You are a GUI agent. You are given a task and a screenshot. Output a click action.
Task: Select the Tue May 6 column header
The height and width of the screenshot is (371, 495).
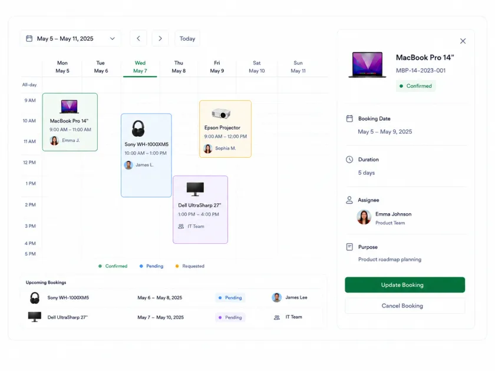(101, 67)
